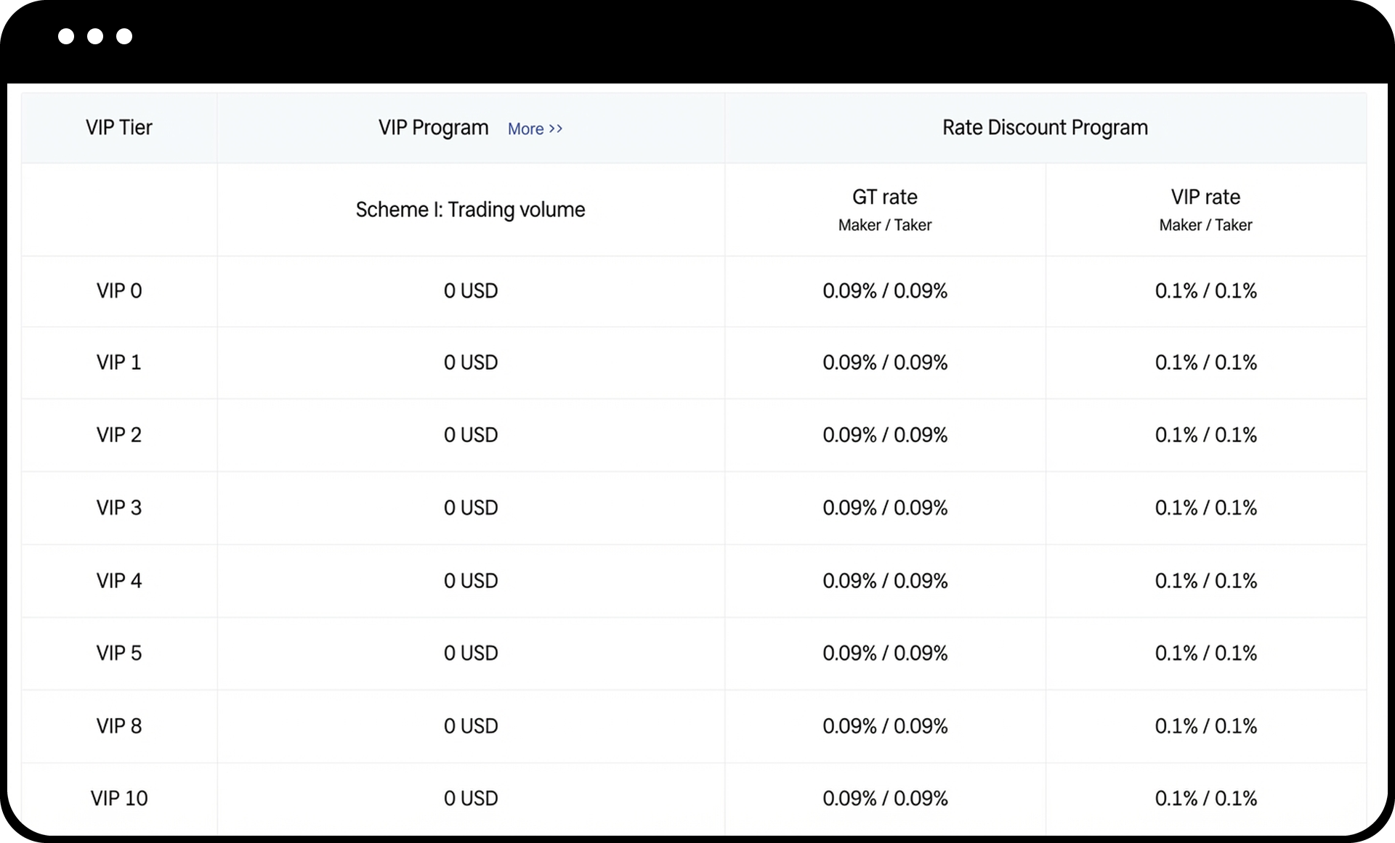Click the Scheme I: Trading volume subheader
This screenshot has height=843, width=1395.
click(x=470, y=210)
